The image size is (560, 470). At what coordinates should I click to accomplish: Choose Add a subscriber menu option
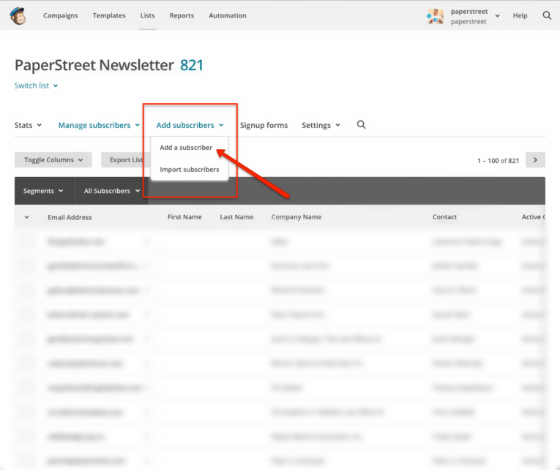[x=186, y=148]
